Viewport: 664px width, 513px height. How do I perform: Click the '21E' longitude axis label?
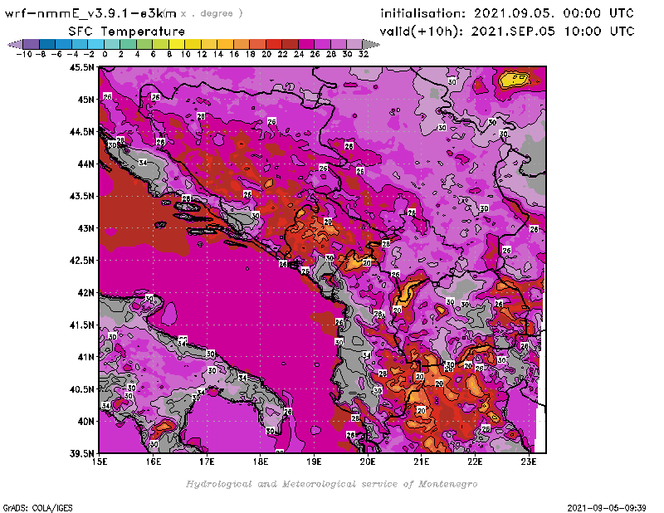pyautogui.click(x=422, y=462)
